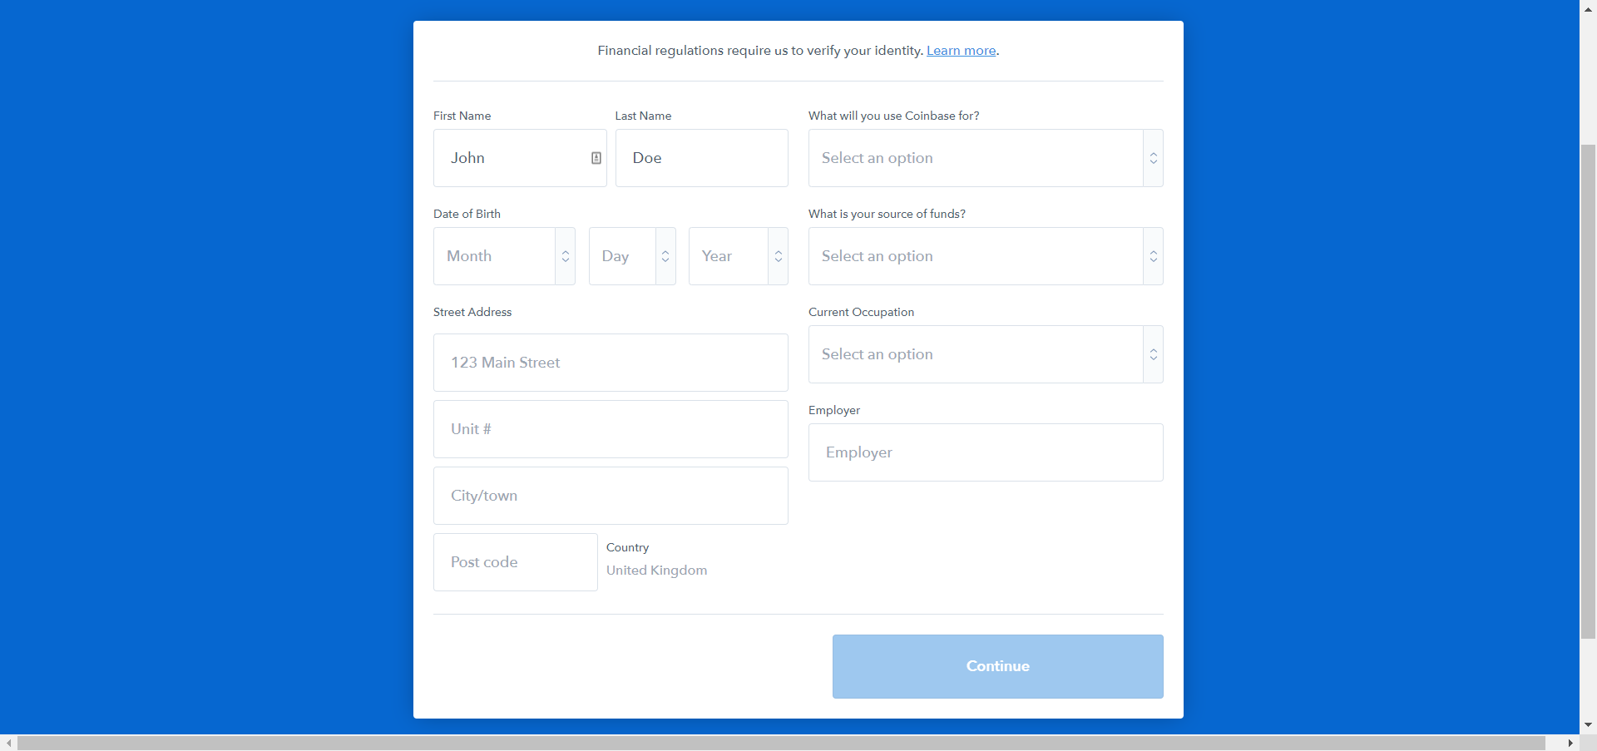Click the horizontal scrollbar left arrow

point(8,743)
